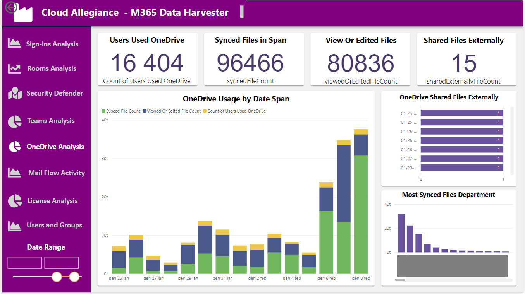
Task: Click the right date range slider handle
Action: 74,277
